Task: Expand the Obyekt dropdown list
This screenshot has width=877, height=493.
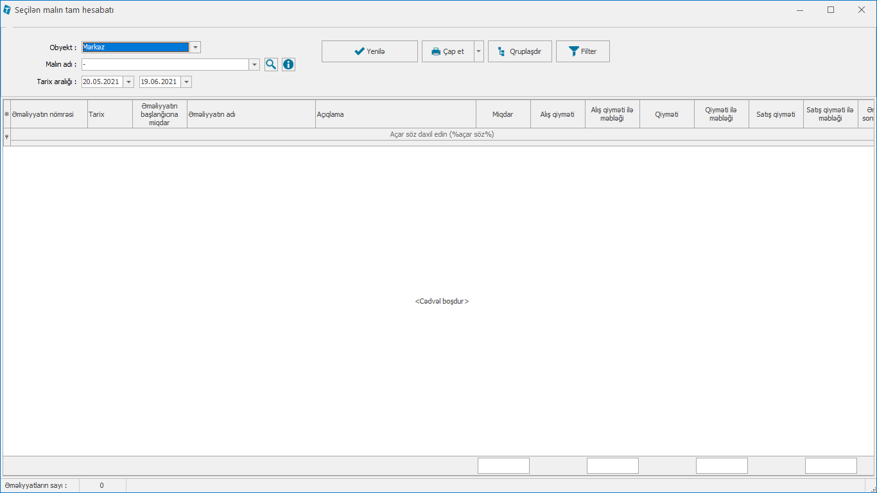Action: coord(195,48)
